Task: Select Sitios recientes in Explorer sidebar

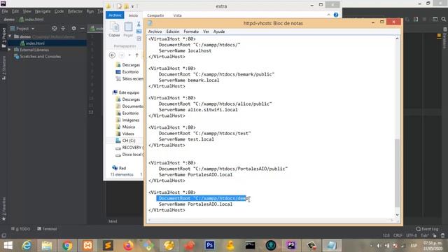Action: 129,79
